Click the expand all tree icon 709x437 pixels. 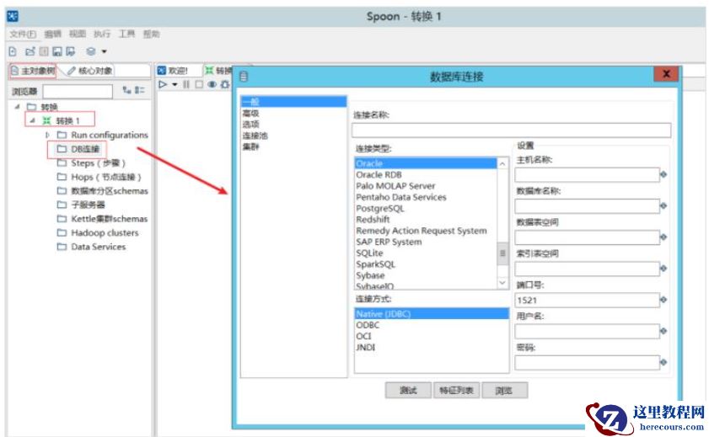coord(127,90)
